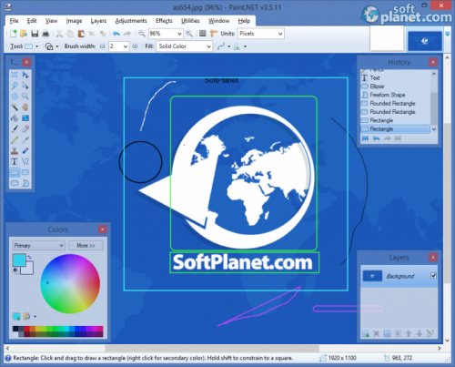Select the Color Picker eyedropper tool
This screenshot has height=367, width=455.
pos(25,140)
